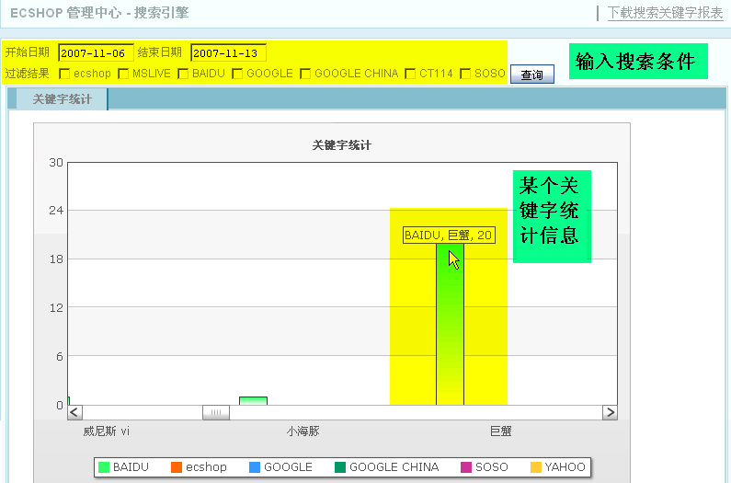Select the GOOGLE CHINA filter checkbox
The width and height of the screenshot is (731, 483).
[x=305, y=74]
